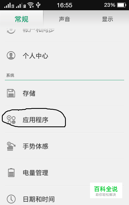Tap the 应用程序 four-circle icon
The image size is (129, 205).
coord(11,120)
